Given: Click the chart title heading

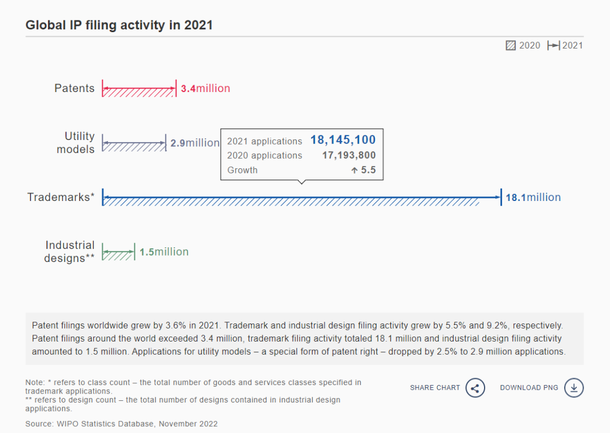Looking at the screenshot, I should click(119, 25).
